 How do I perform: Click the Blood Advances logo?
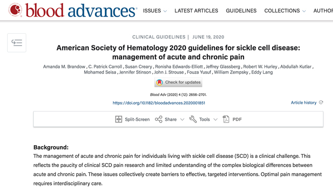(73, 10)
